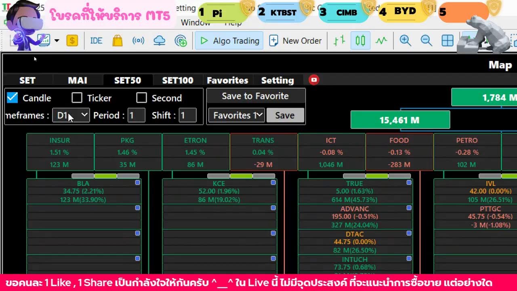Click the blue square on the BLA card

(138, 183)
